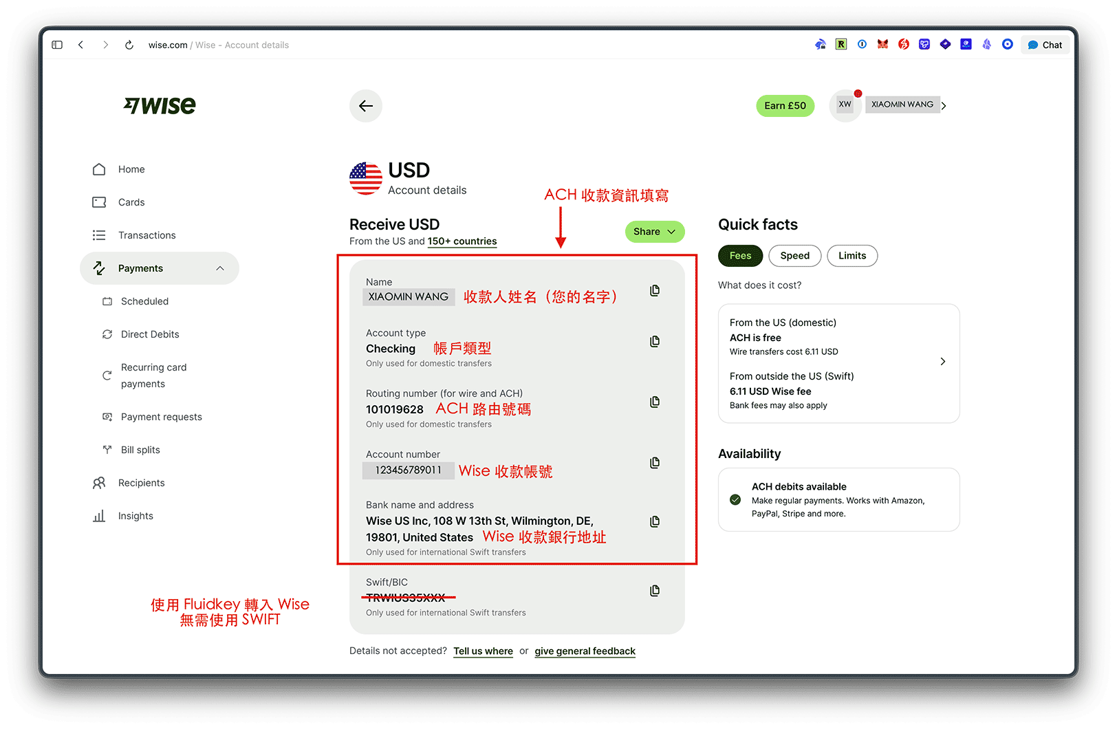This screenshot has width=1117, height=729.
Task: Open the Chat panel in the browser
Action: (x=1045, y=45)
